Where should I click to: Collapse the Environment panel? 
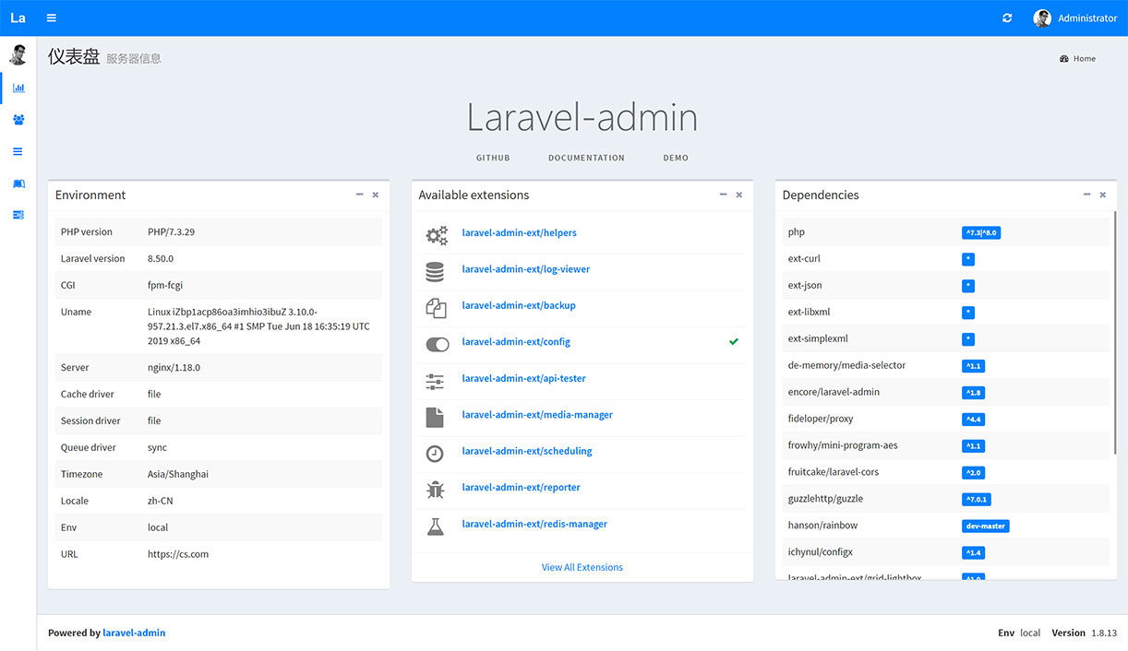coord(359,195)
